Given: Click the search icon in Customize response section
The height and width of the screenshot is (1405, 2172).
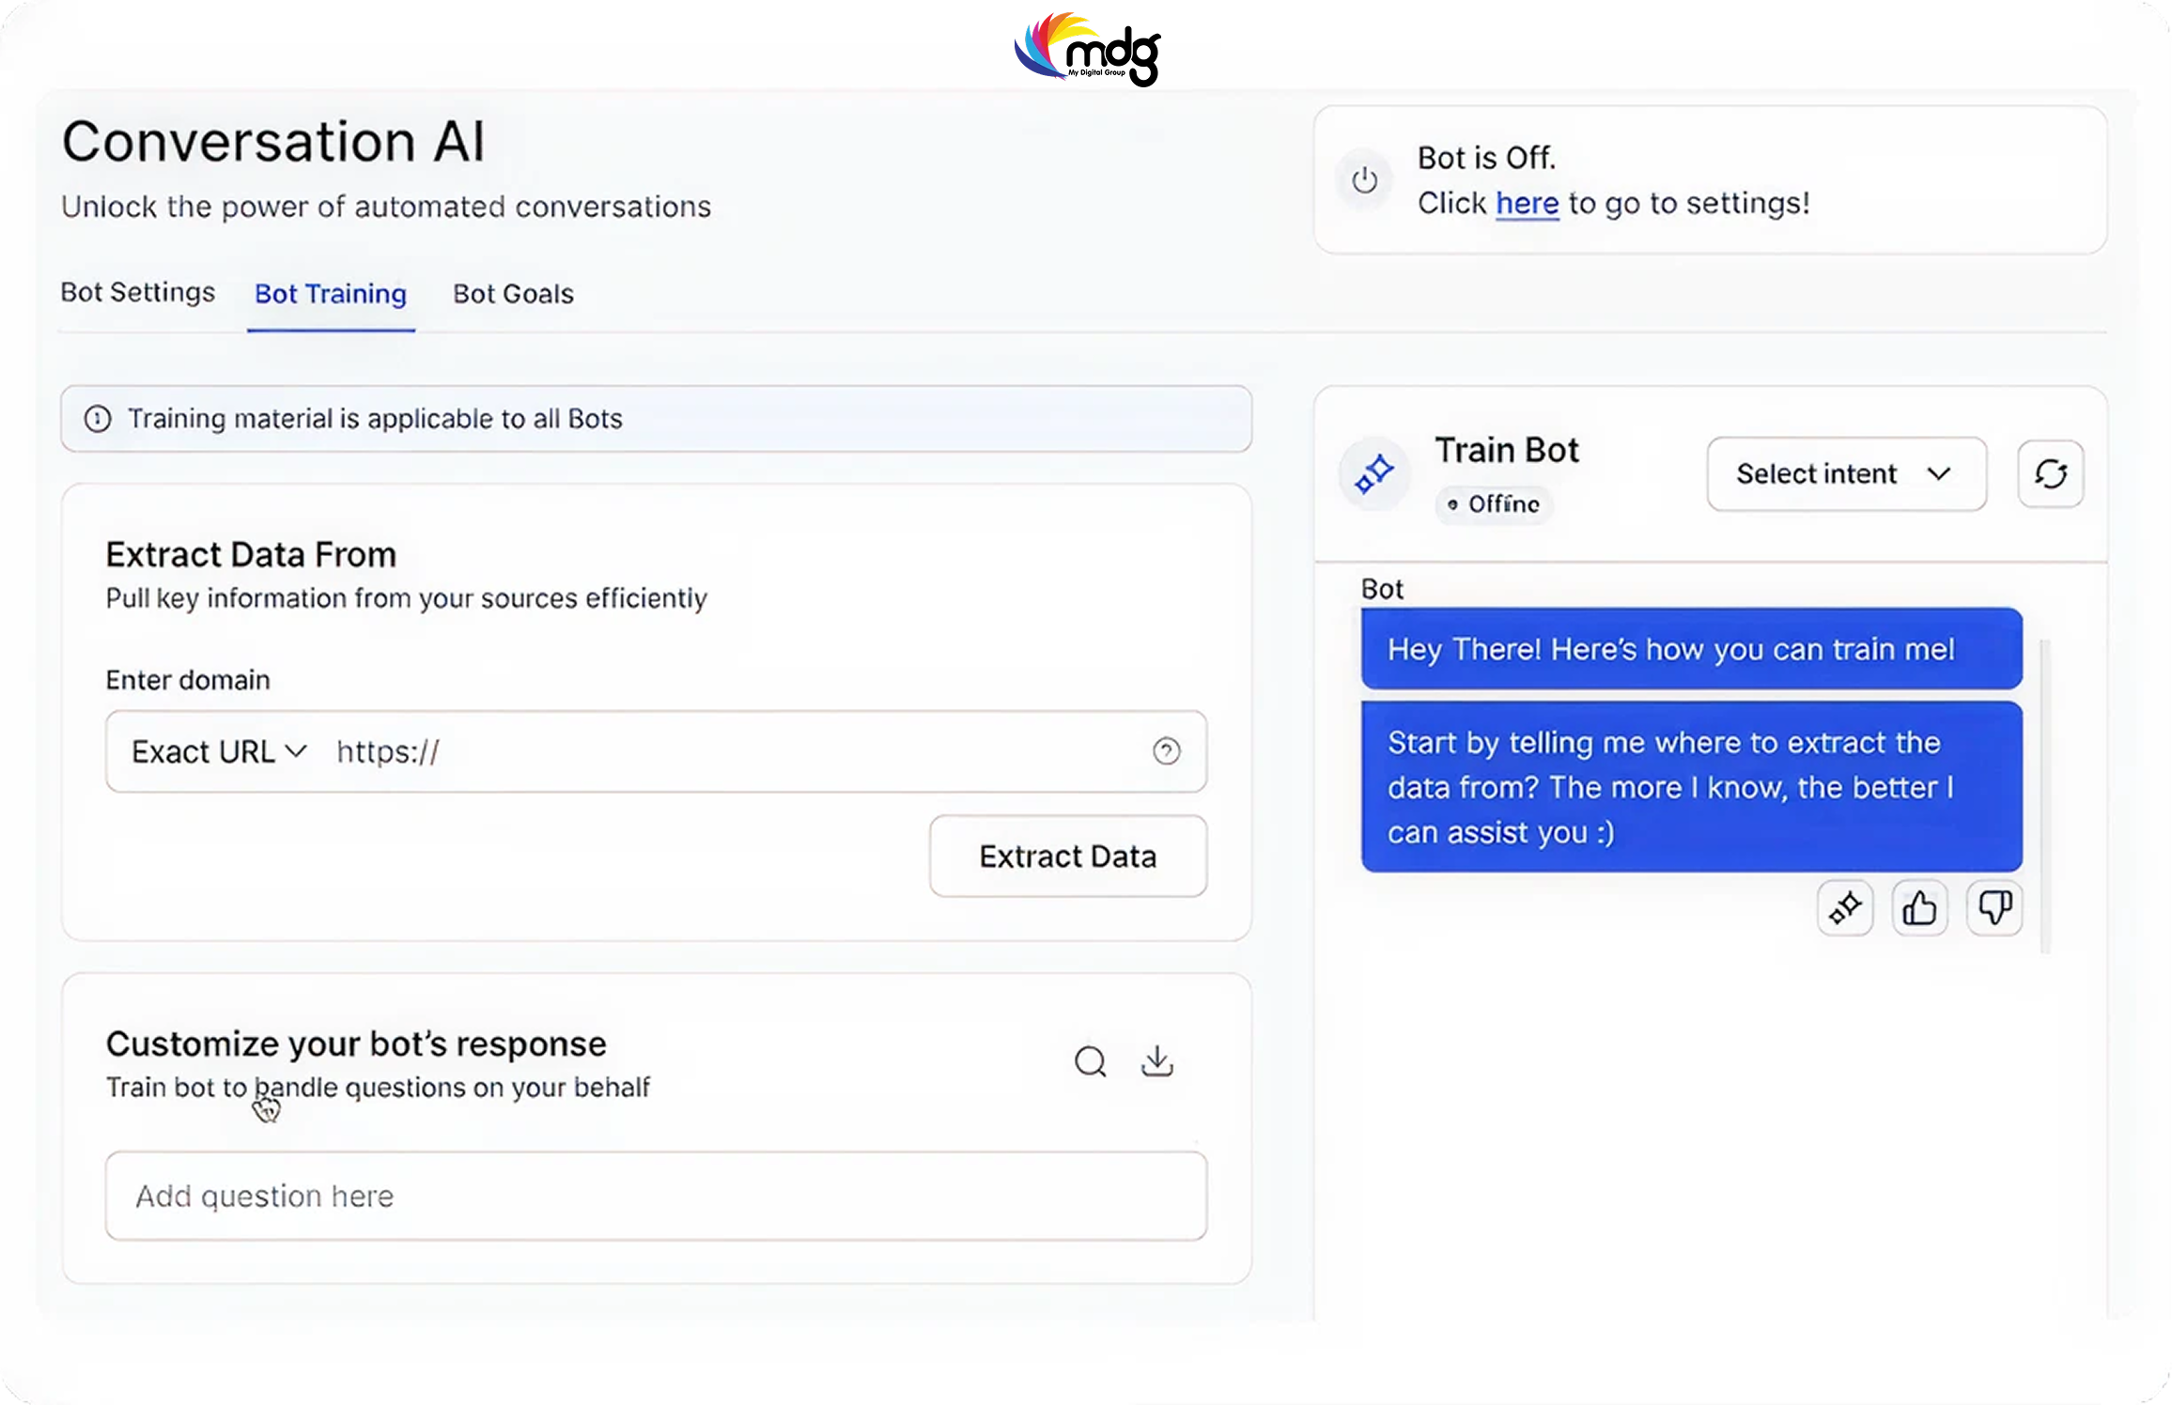Looking at the screenshot, I should [x=1090, y=1062].
